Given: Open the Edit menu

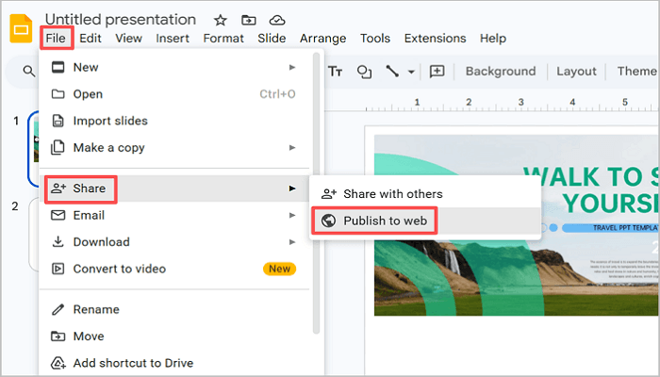Looking at the screenshot, I should (x=91, y=39).
